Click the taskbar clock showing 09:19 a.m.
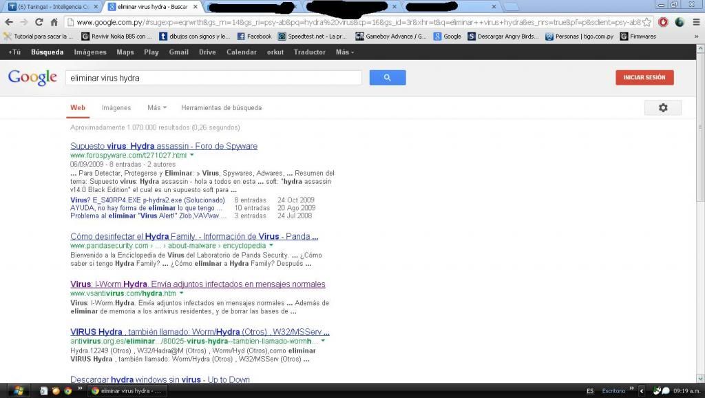The height and width of the screenshot is (398, 705). pyautogui.click(x=686, y=391)
